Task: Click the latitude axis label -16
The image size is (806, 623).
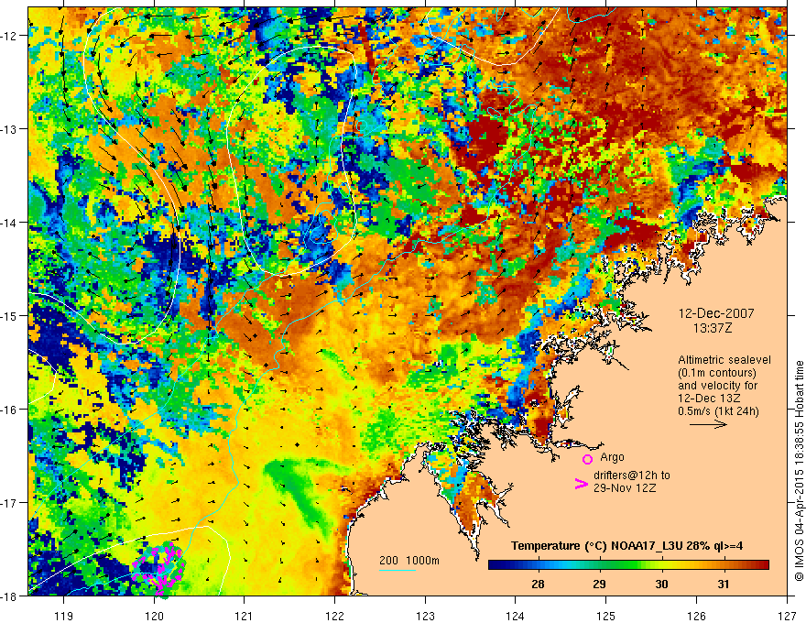Action: (9, 410)
